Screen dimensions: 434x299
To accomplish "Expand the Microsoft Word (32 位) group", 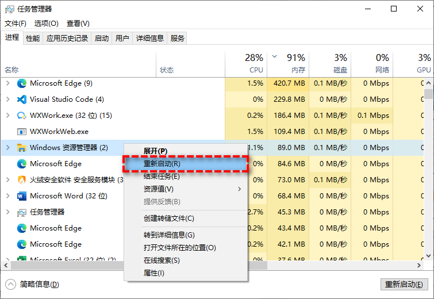I will coord(7,195).
